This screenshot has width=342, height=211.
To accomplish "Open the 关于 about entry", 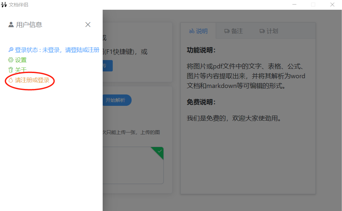I will click(21, 70).
